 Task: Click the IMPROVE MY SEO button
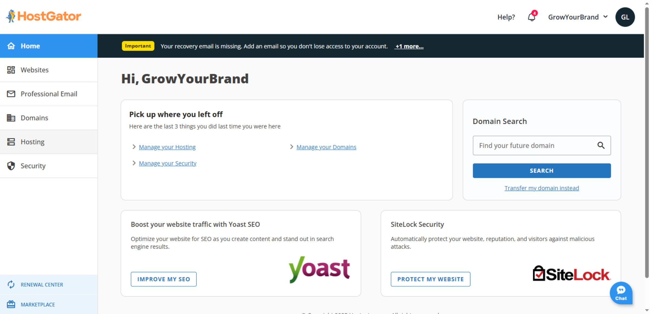tap(164, 279)
